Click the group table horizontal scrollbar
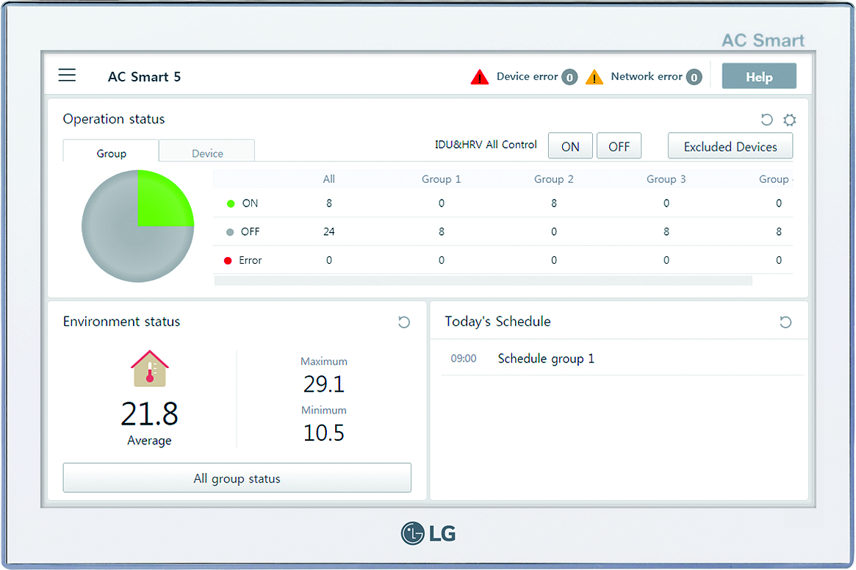Screen dimensions: 856x570 pos(482,280)
